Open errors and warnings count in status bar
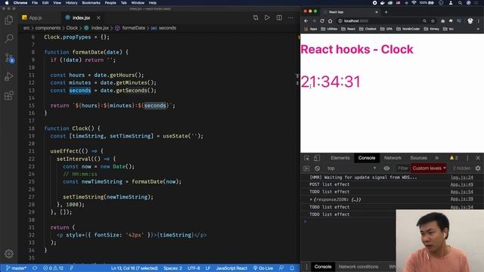 coord(53,268)
